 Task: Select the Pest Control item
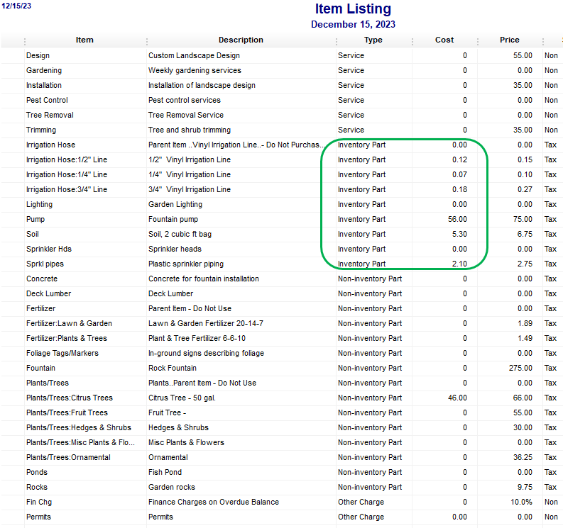pos(47,101)
